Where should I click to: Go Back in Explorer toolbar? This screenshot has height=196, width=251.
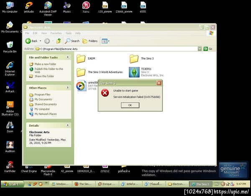(31, 41)
